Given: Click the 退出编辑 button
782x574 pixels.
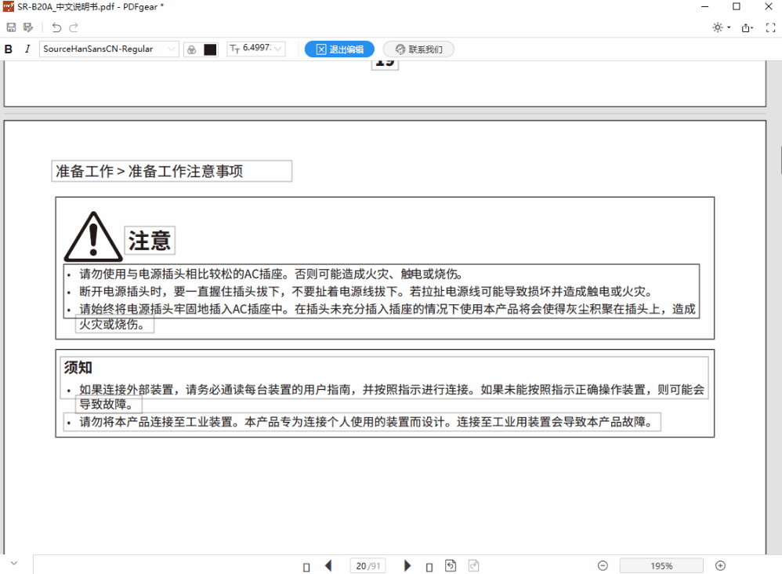Looking at the screenshot, I should point(339,49).
